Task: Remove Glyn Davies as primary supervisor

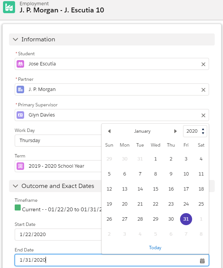Action: point(203,115)
